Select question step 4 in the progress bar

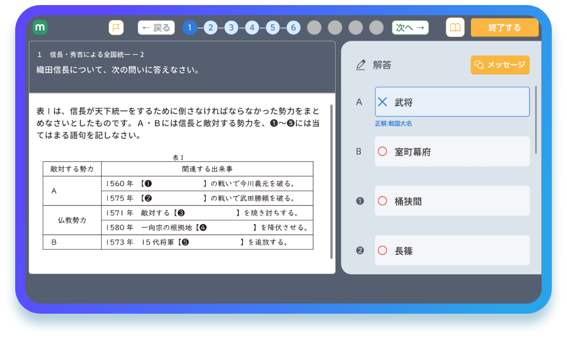click(252, 28)
